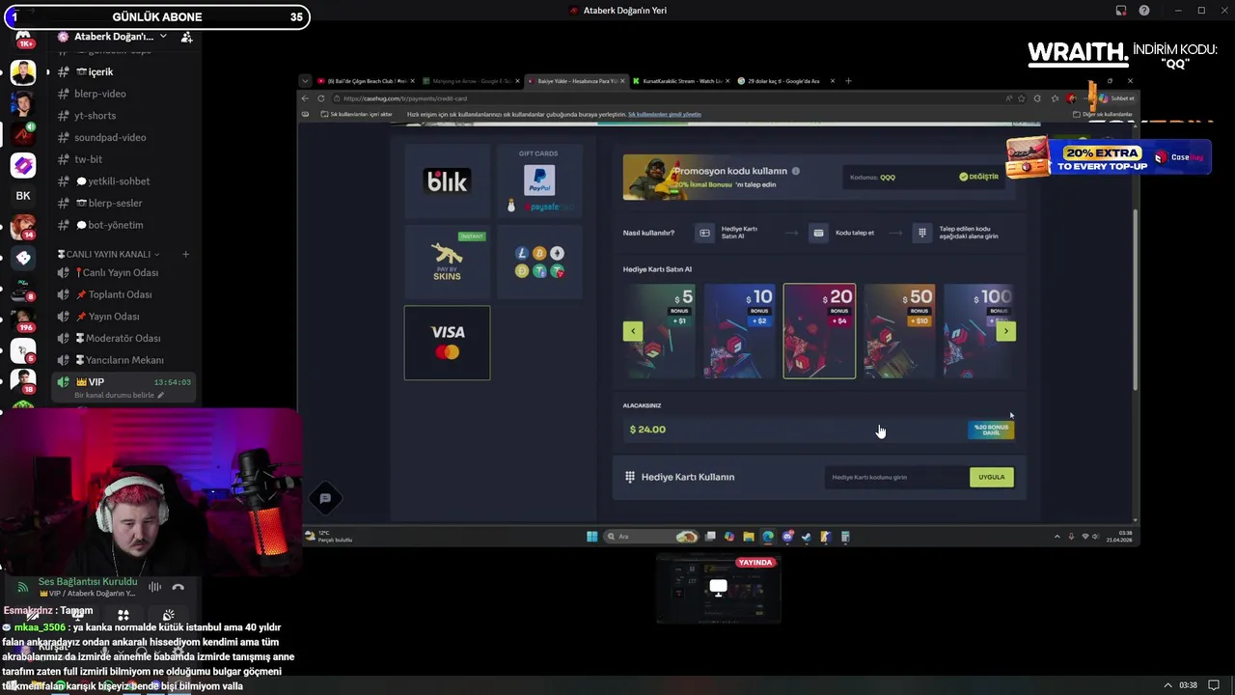Viewport: 1235px width, 695px height.
Task: Pick the cryptocurrency payment tile
Action: pyautogui.click(x=538, y=262)
